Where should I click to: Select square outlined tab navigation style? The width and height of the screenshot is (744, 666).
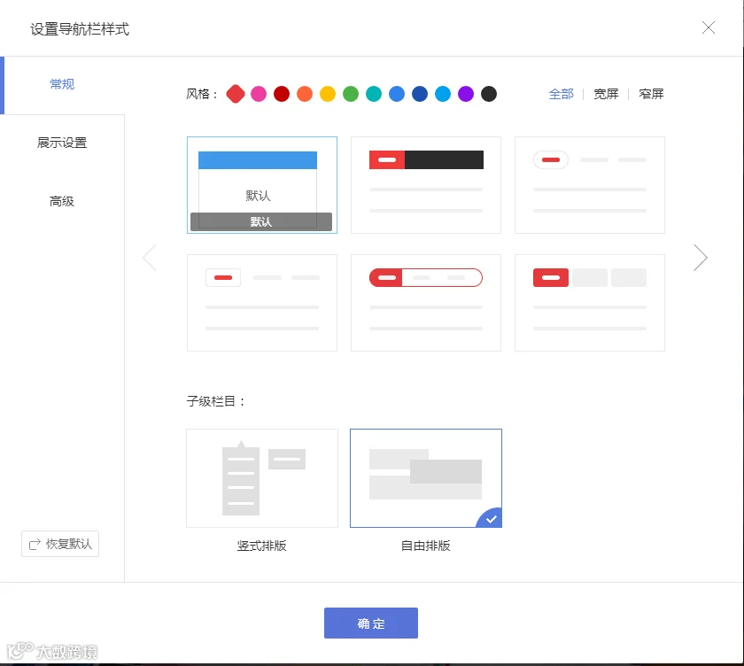point(262,303)
